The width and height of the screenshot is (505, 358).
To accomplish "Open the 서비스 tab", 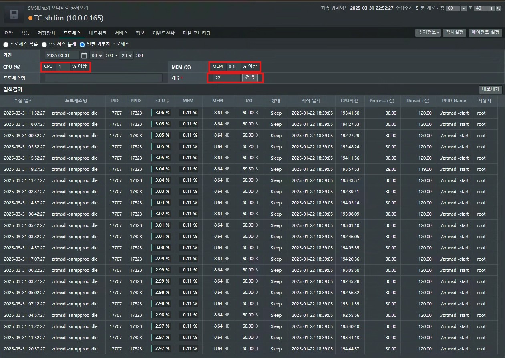I will pyautogui.click(x=121, y=33).
